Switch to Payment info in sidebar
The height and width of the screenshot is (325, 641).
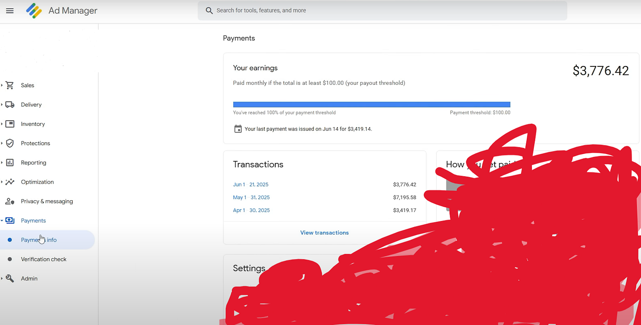39,240
